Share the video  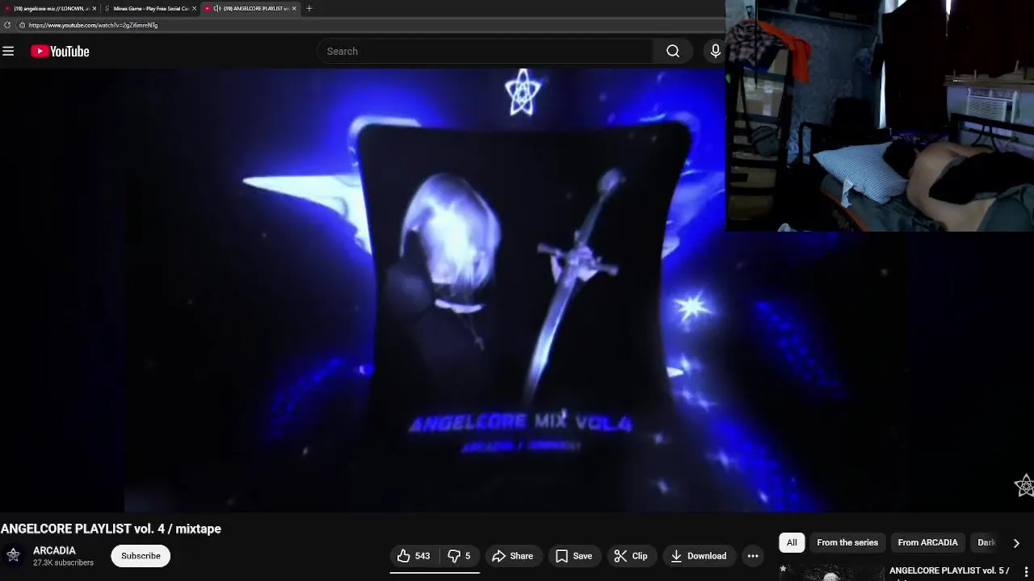(x=512, y=556)
